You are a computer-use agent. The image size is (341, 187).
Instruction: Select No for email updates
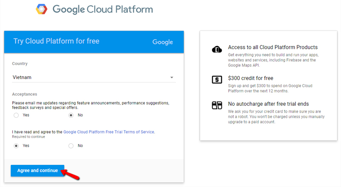coord(71,115)
